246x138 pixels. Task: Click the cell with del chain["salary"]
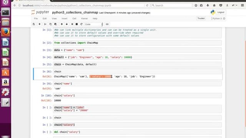[x=137, y=132]
